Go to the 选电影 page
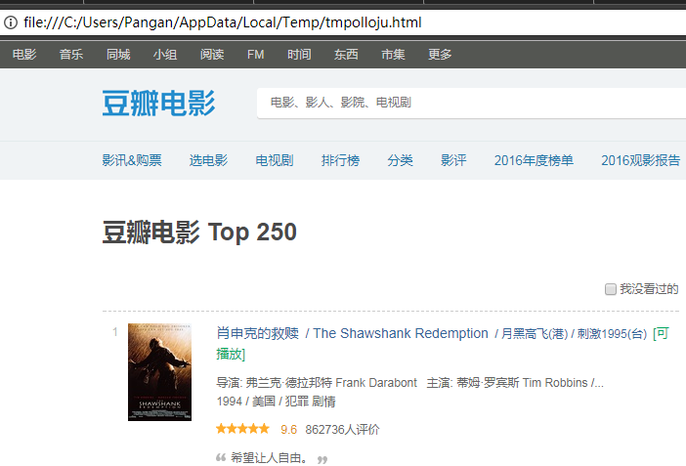The height and width of the screenshot is (466, 686). tap(208, 160)
